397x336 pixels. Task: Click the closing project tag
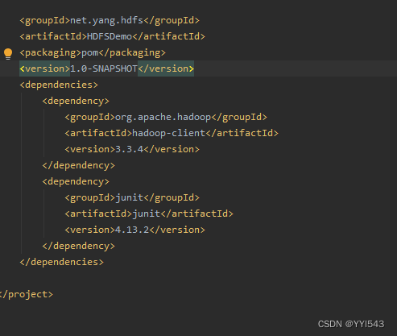[27, 294]
